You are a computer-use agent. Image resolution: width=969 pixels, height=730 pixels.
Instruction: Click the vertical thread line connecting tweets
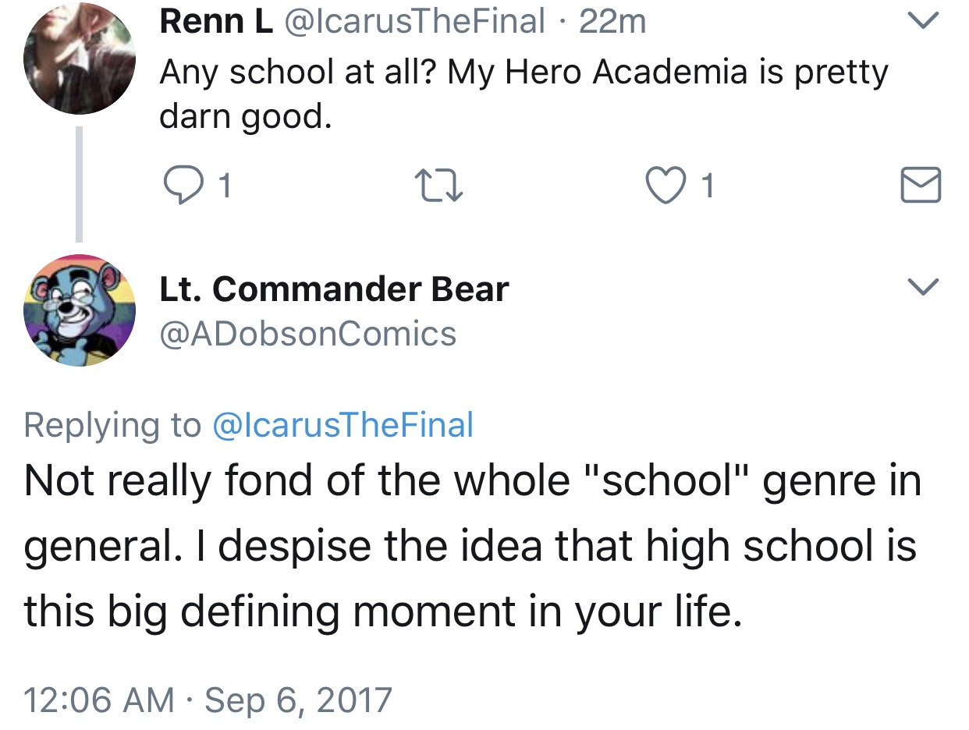point(79,183)
